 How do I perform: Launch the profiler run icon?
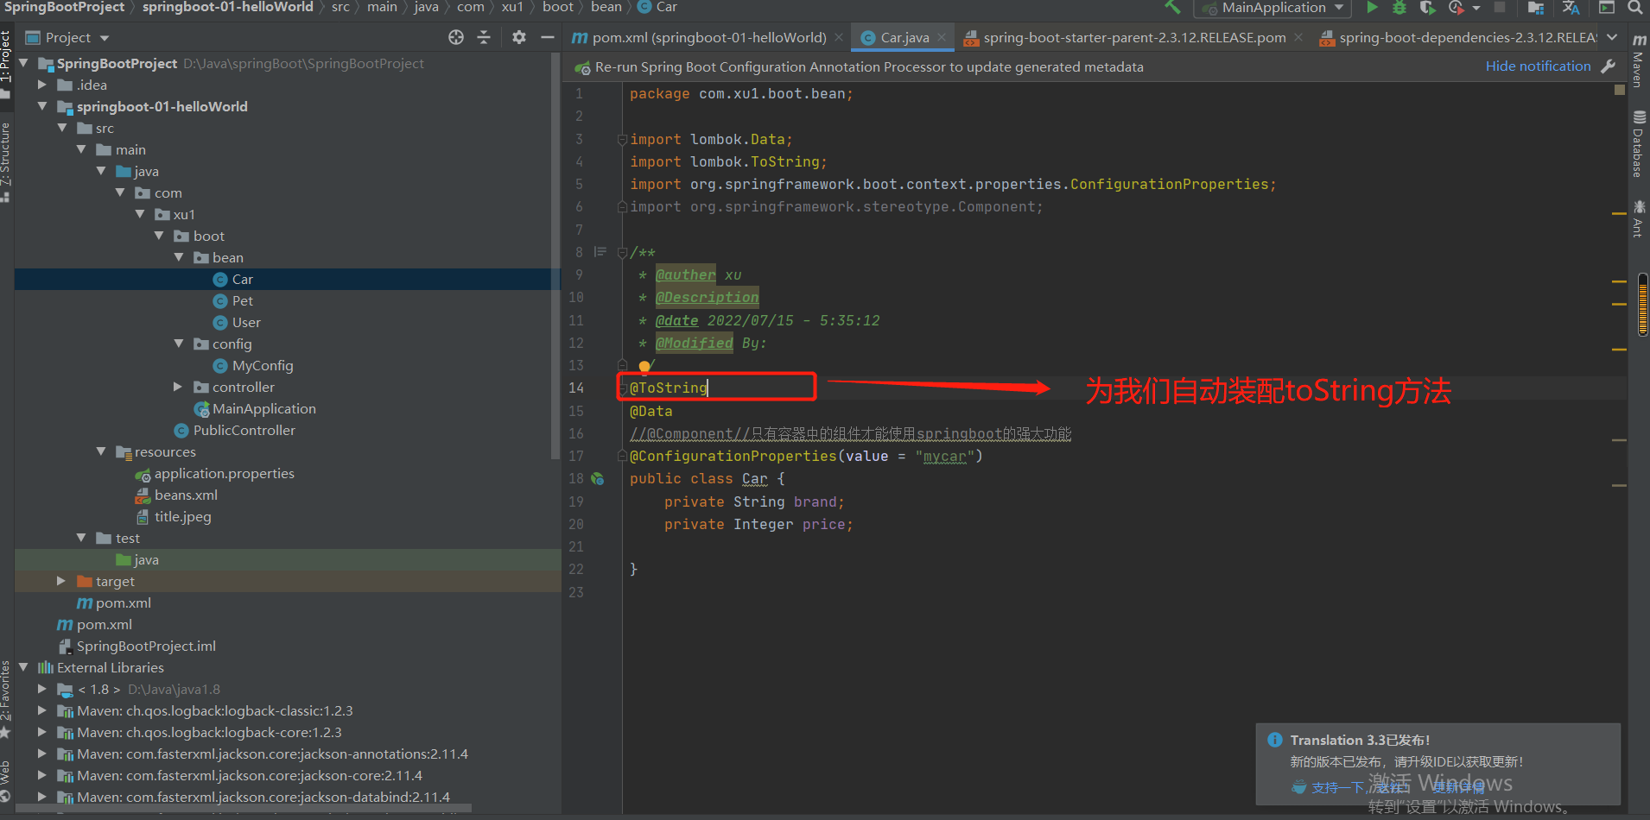[1456, 8]
